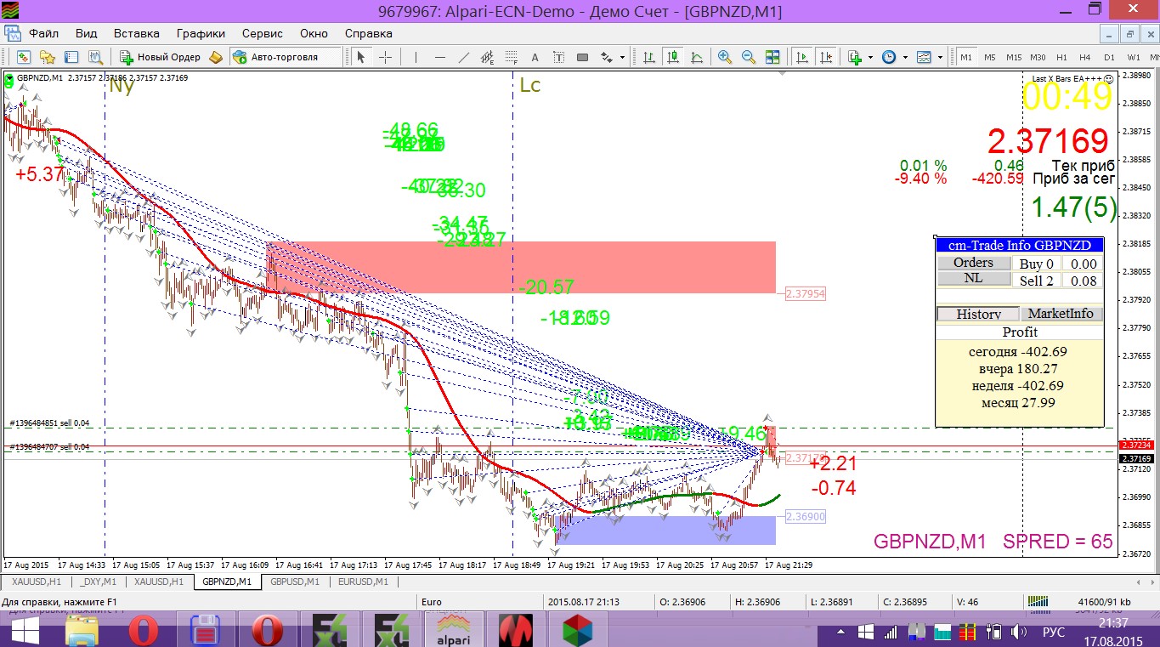The width and height of the screenshot is (1160, 647).
Task: Open a new chart window icon
Action: tap(23, 57)
